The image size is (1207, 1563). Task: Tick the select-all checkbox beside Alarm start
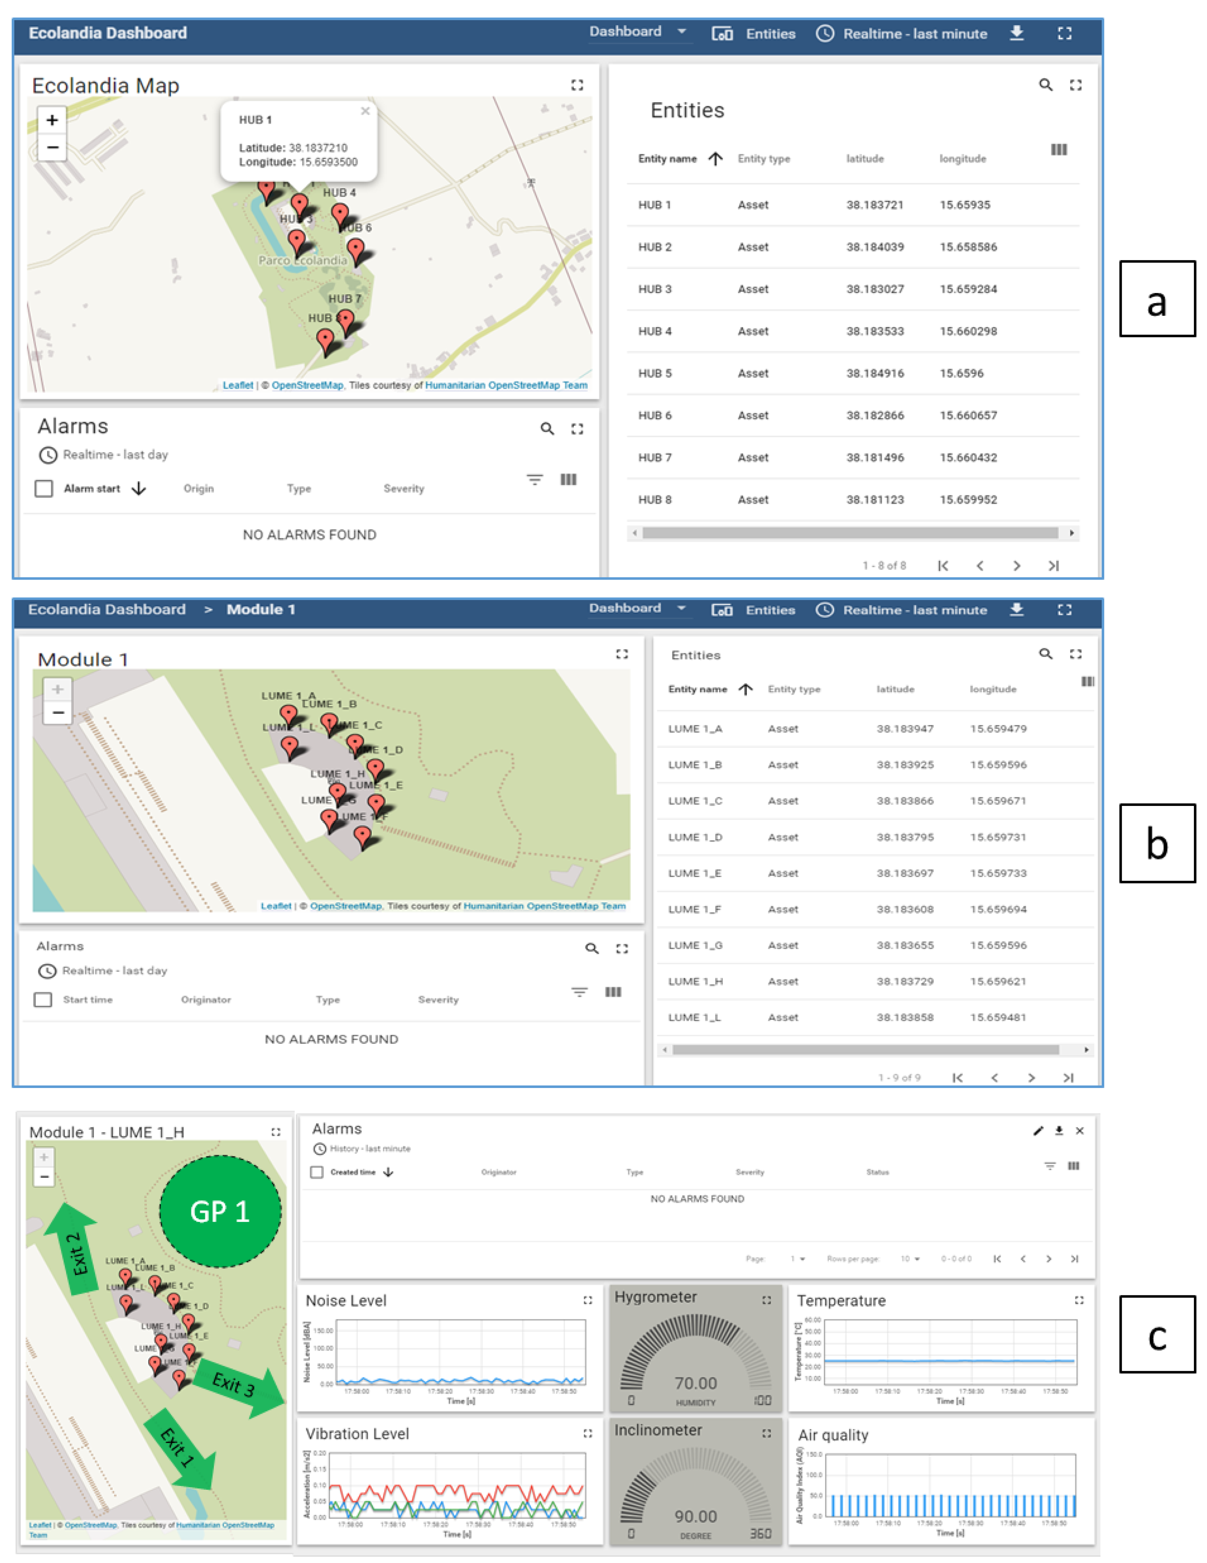point(44,489)
